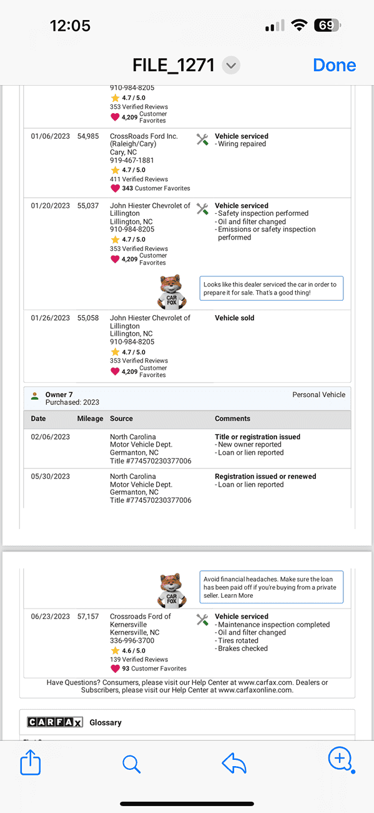Tap the reply arrow icon
This screenshot has height=813, width=374.
pos(234,764)
